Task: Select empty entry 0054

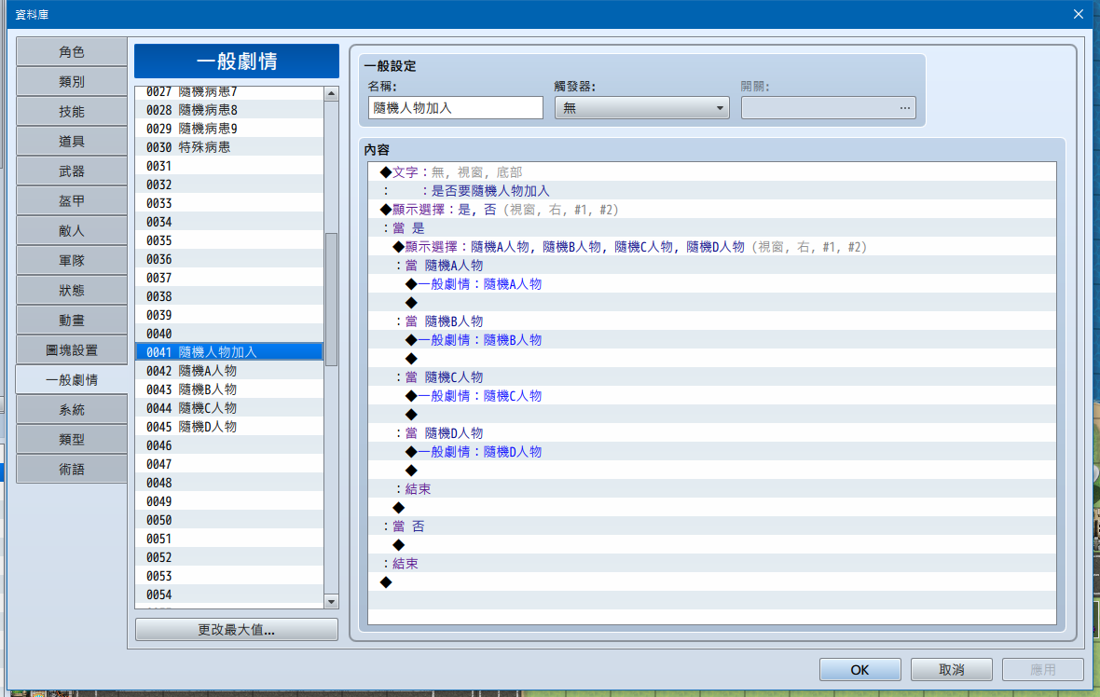Action: (229, 594)
